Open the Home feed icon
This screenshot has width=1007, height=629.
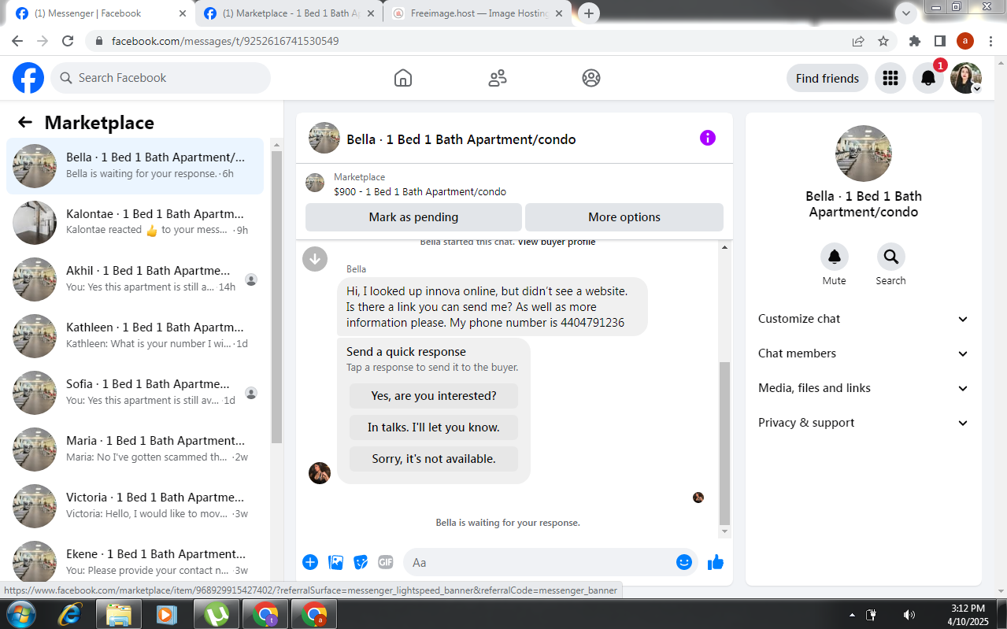(x=403, y=78)
